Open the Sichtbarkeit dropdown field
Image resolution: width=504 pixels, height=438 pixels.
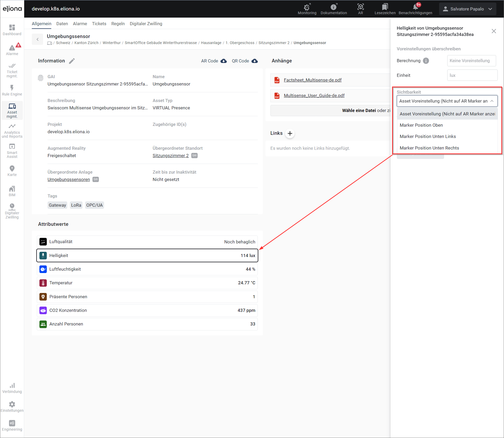pos(447,101)
